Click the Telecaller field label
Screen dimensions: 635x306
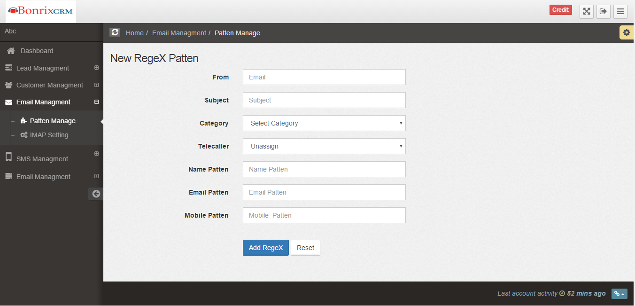coord(214,146)
